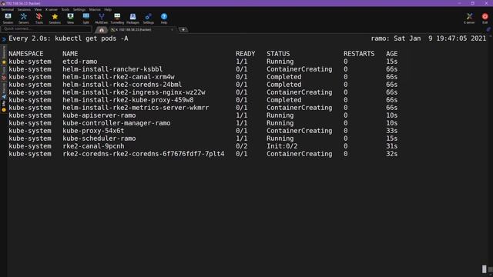The image size is (493, 277).
Task: Focus the Quick connect input field
Action: (x=46, y=29)
